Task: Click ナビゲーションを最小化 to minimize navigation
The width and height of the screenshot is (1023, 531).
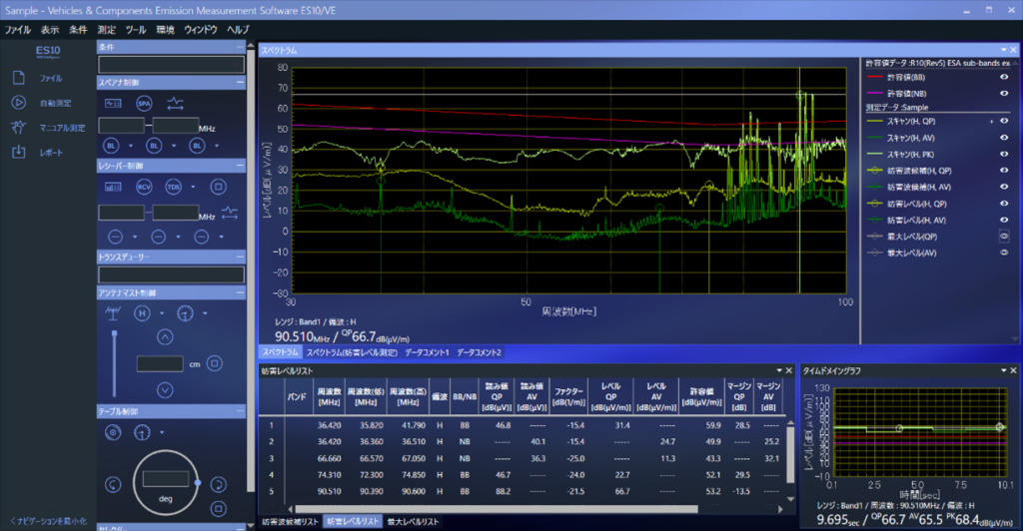Action: pyautogui.click(x=48, y=521)
